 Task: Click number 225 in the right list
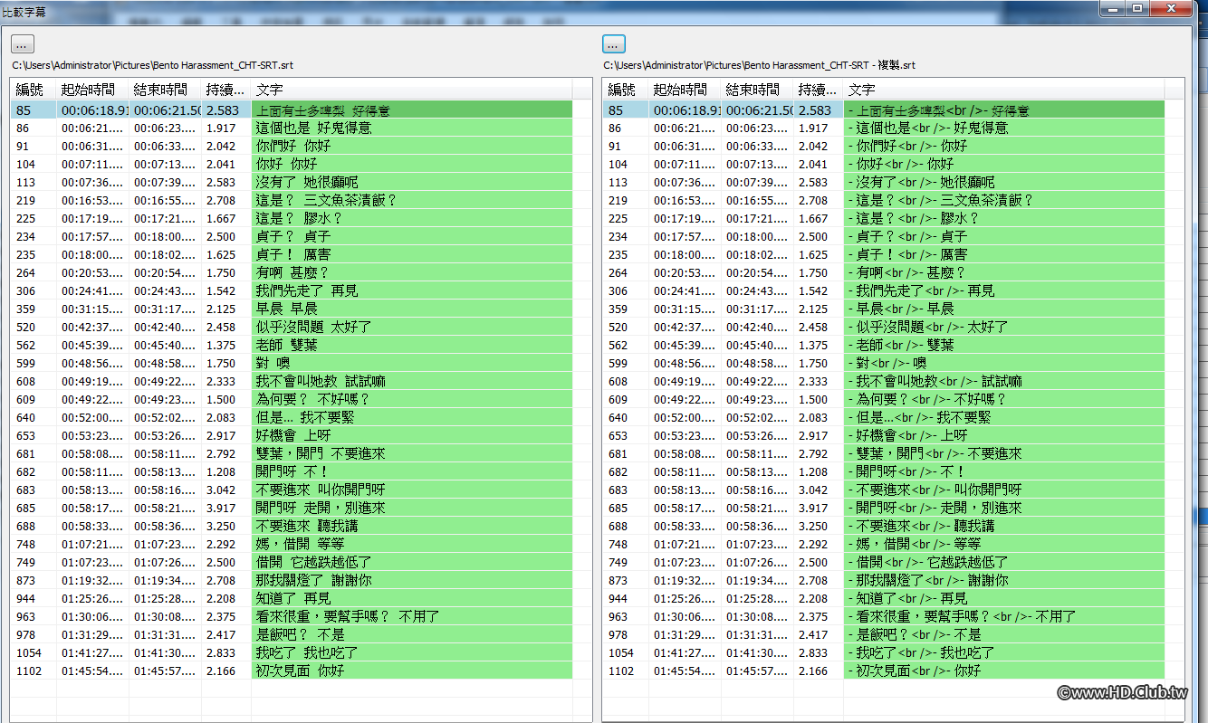point(618,218)
